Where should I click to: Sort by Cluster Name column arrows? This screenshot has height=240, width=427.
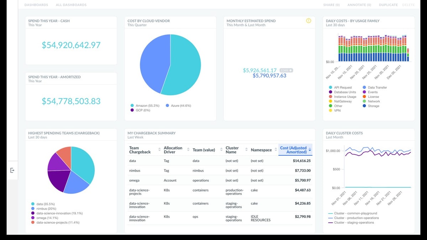point(246,150)
